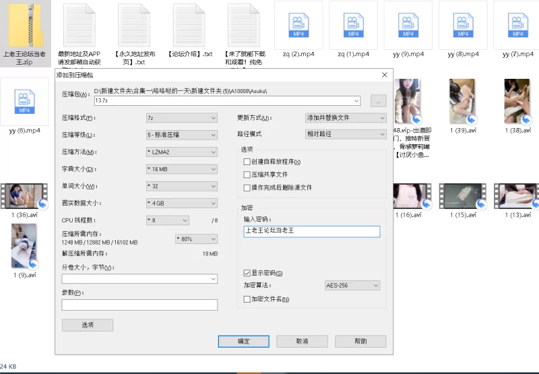Select the zq (2).mp4 file icon

298,26
